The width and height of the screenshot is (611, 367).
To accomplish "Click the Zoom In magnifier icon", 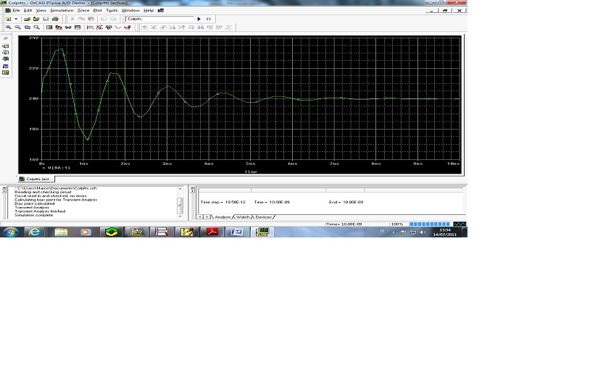I will tap(8, 28).
